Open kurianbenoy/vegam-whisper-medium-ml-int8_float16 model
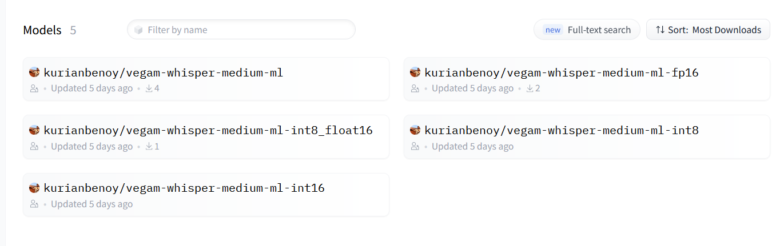776x246 pixels. 208,131
